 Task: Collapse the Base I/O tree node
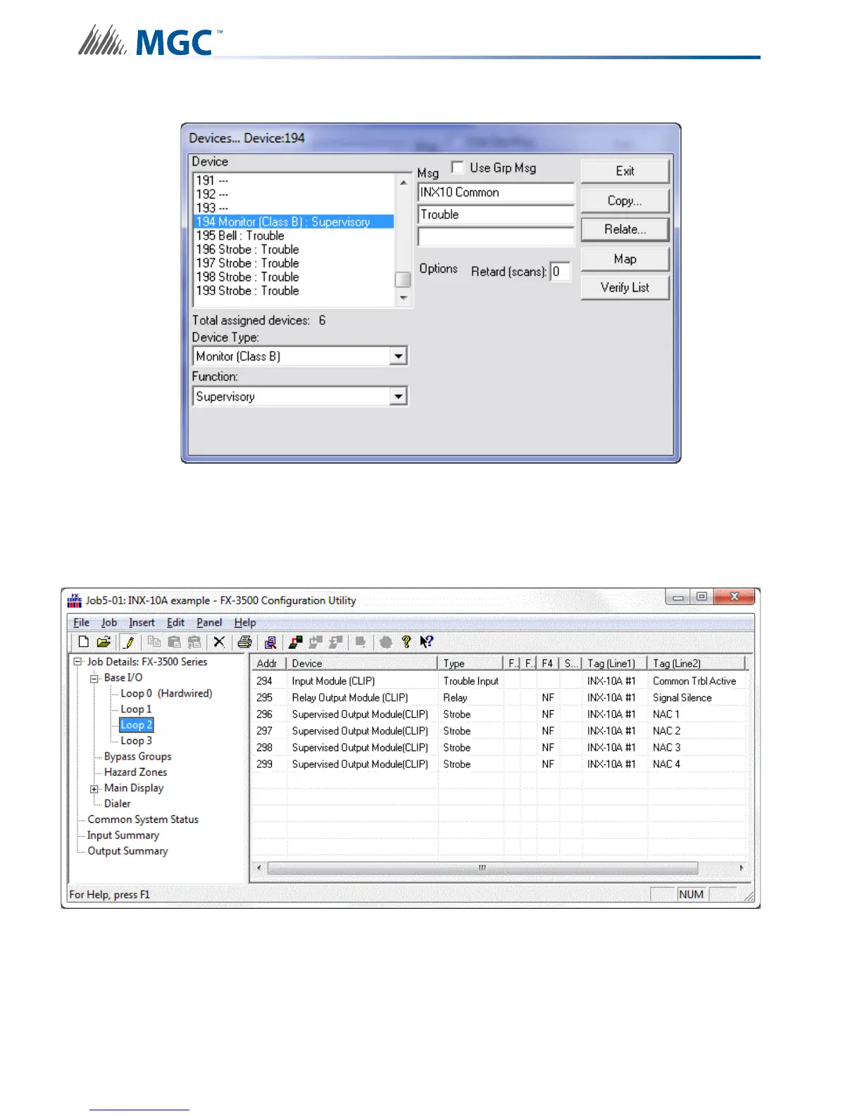pyautogui.click(x=94, y=678)
